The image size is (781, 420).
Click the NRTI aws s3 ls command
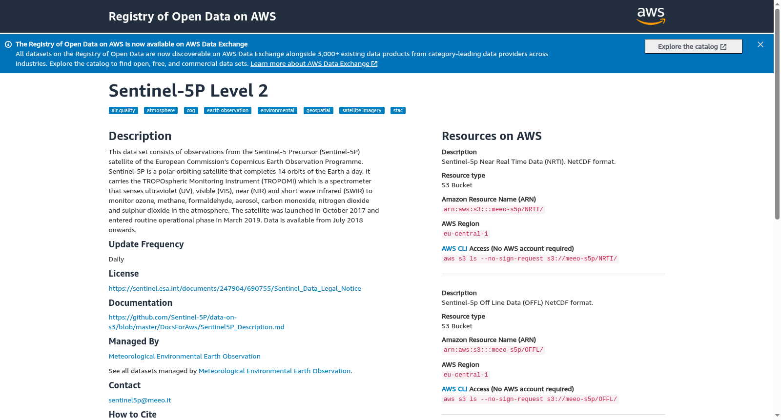tap(530, 259)
